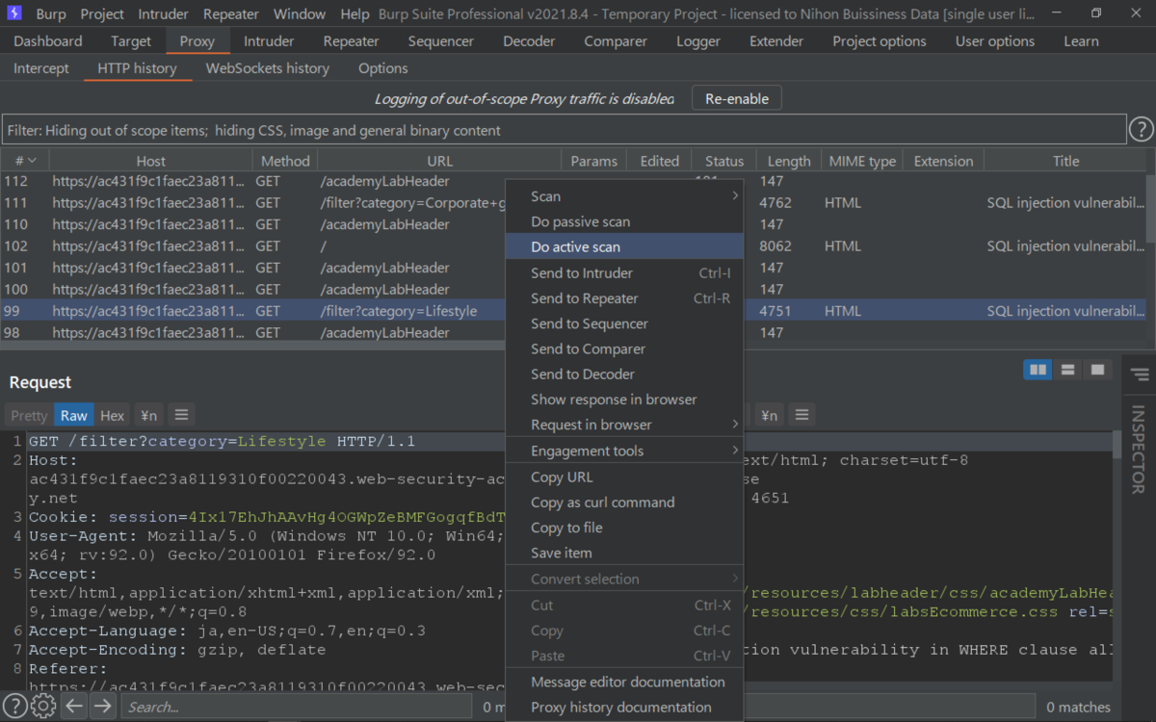This screenshot has width=1156, height=722.
Task: Choose Do active scan
Action: click(624, 246)
